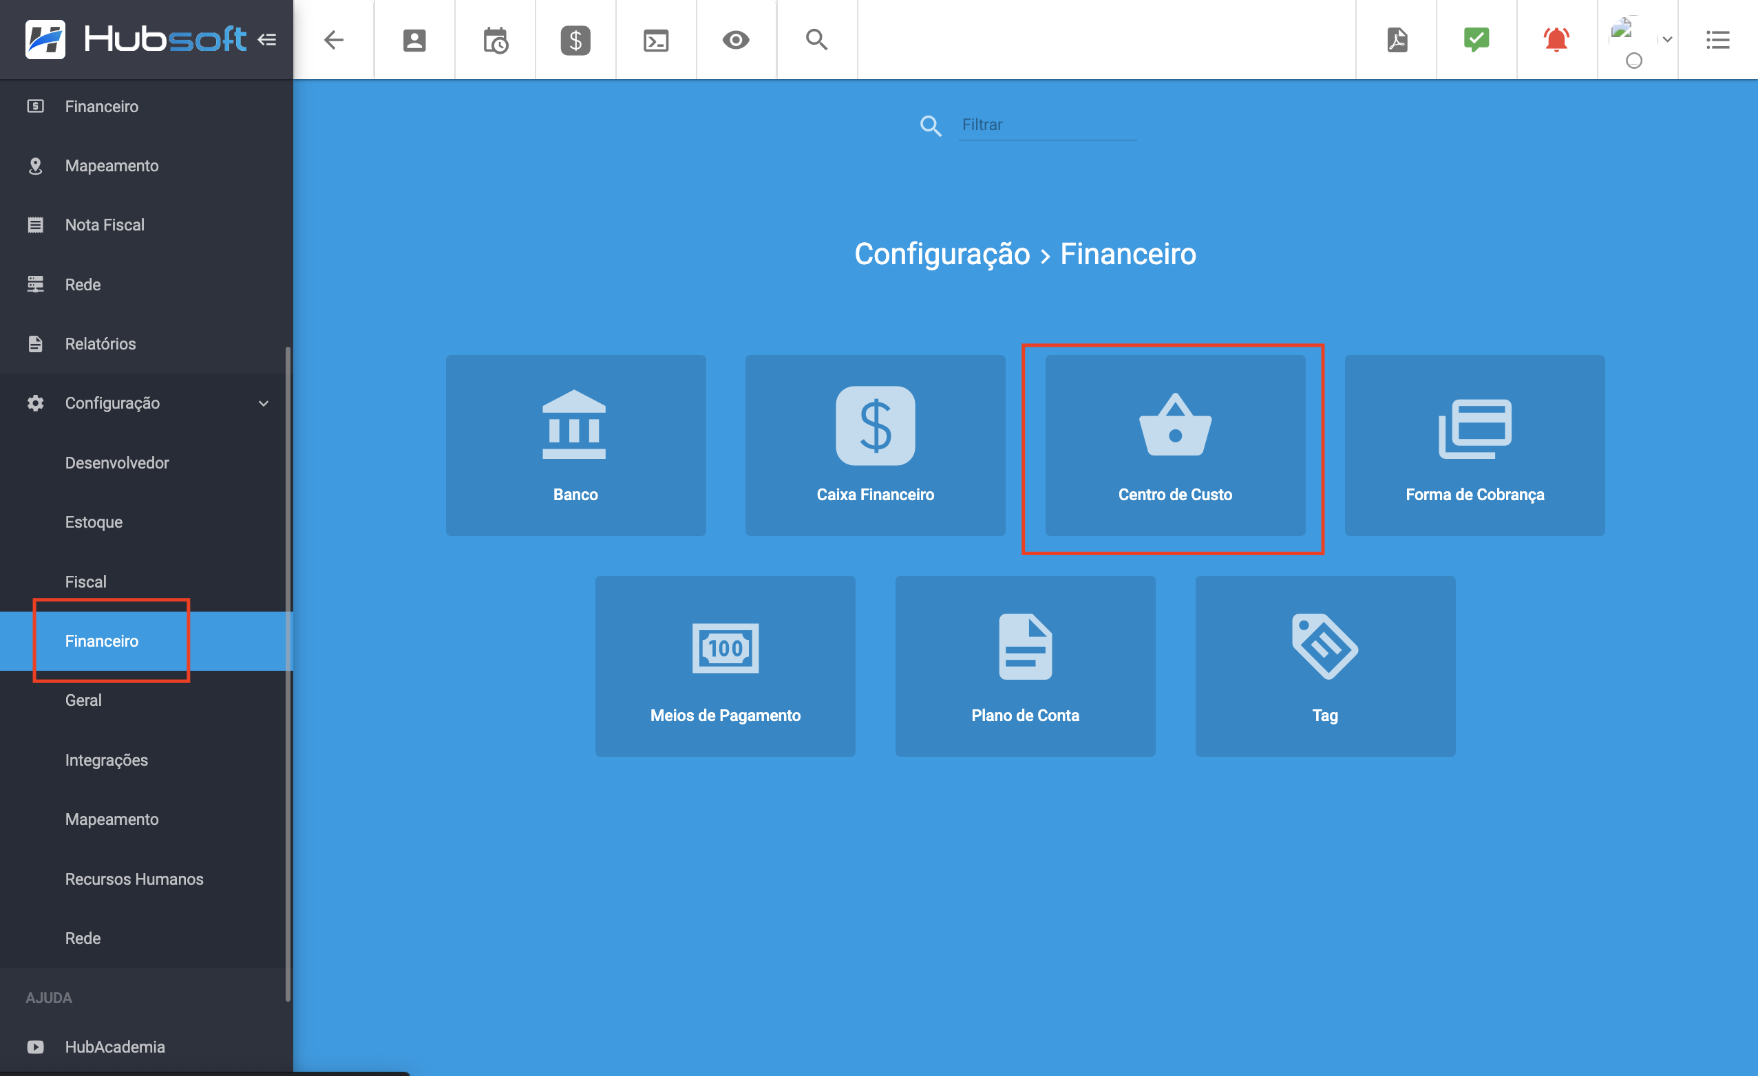Image resolution: width=1758 pixels, height=1076 pixels.
Task: Click the sidebar vertical scrollbar
Action: coord(288,674)
